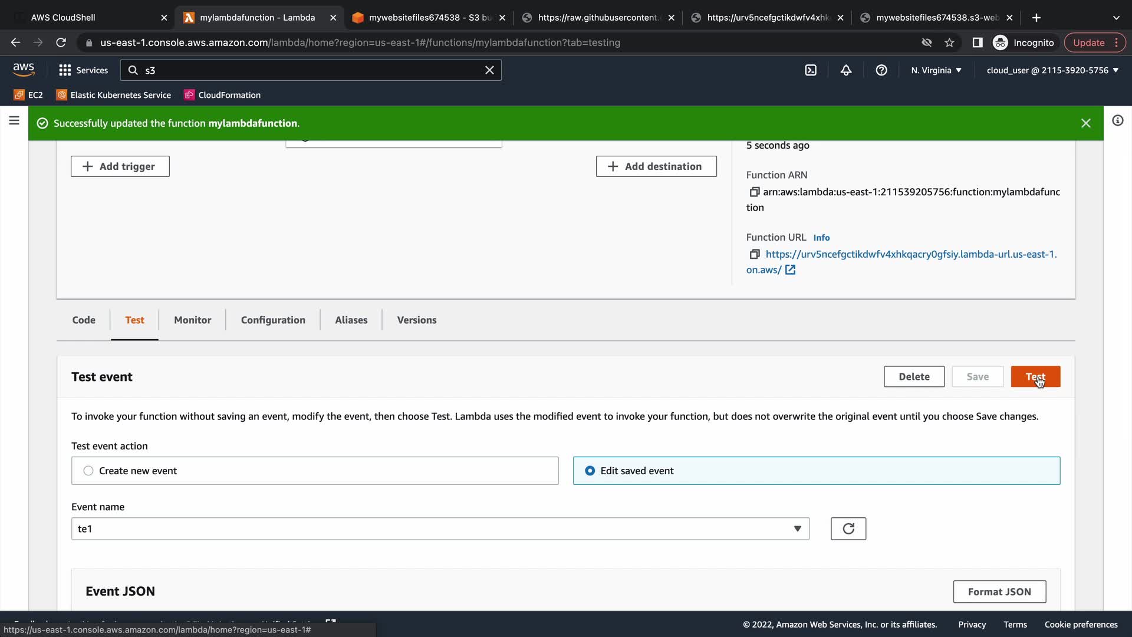Screen dimensions: 1132x637
Task: Click the refresh saved events icon button
Action: 848,528
